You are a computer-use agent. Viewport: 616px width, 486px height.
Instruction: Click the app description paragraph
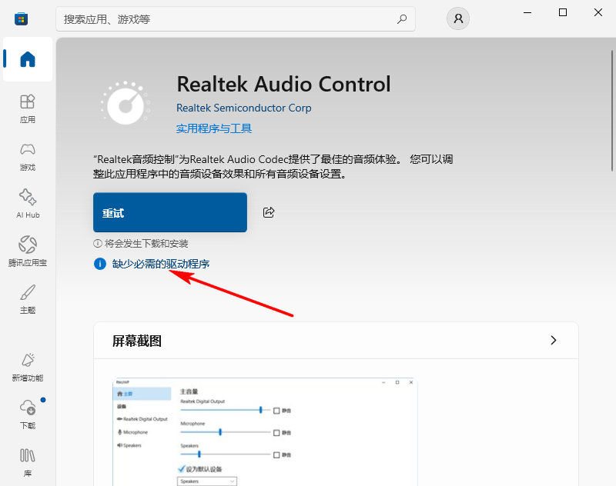click(x=273, y=166)
